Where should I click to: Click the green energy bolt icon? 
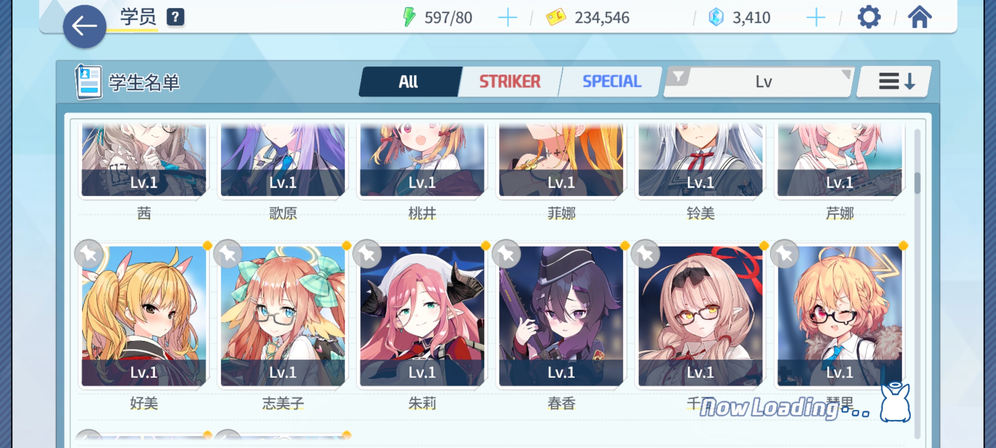click(409, 17)
